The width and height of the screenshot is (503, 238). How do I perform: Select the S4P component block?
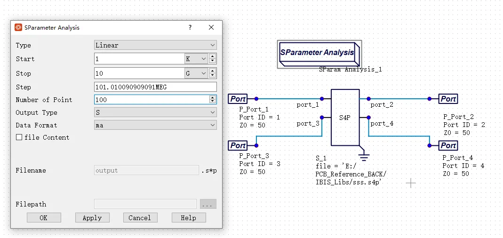click(x=345, y=118)
